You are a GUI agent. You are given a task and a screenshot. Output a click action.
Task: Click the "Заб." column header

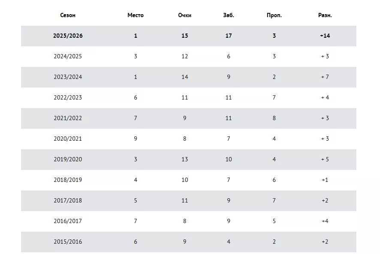(x=229, y=15)
